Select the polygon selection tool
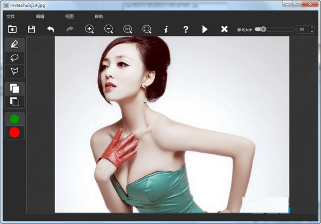The height and width of the screenshot is (224, 321). pos(14,71)
